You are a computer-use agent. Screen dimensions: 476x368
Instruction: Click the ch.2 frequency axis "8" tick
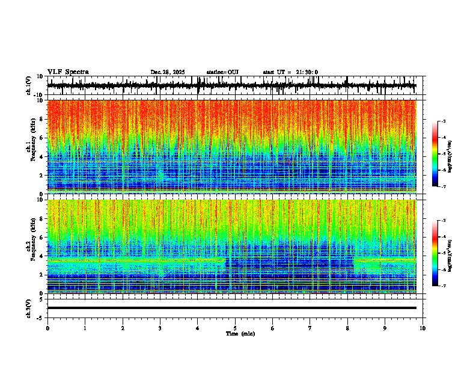click(x=42, y=219)
